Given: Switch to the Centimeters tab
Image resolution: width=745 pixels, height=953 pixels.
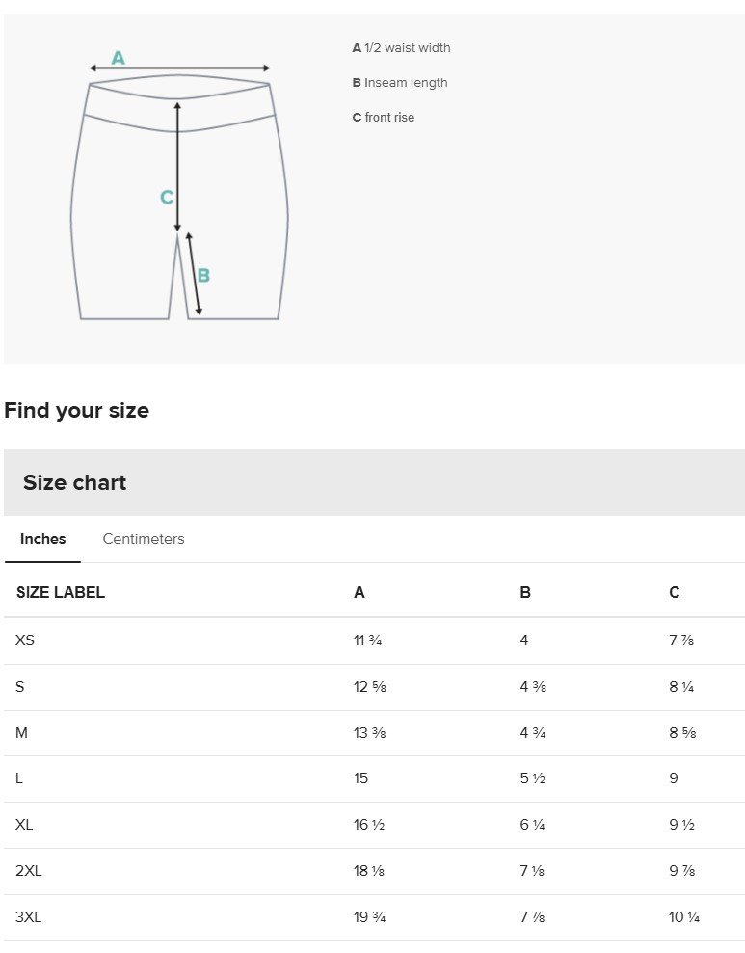Looking at the screenshot, I should [x=144, y=539].
